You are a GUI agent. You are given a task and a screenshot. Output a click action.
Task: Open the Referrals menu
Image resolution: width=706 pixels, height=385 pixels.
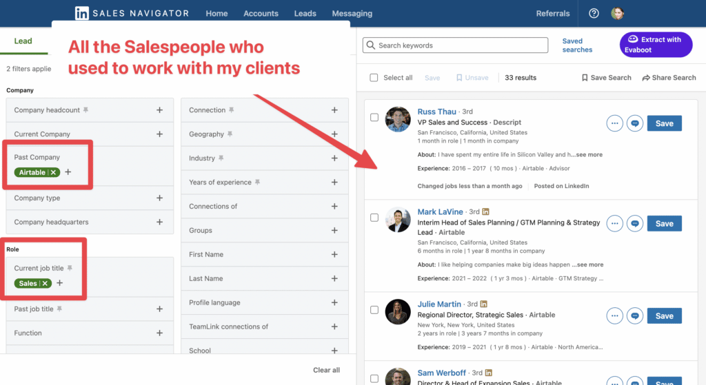pyautogui.click(x=553, y=14)
